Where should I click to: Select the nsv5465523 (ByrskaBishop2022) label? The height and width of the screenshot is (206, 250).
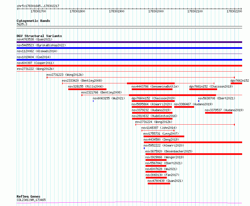coord(41,45)
